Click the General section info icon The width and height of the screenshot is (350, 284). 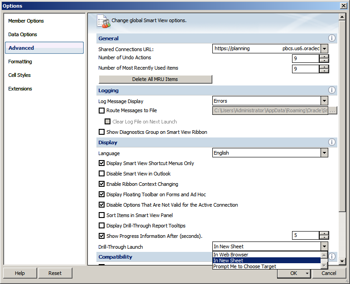tap(332, 38)
